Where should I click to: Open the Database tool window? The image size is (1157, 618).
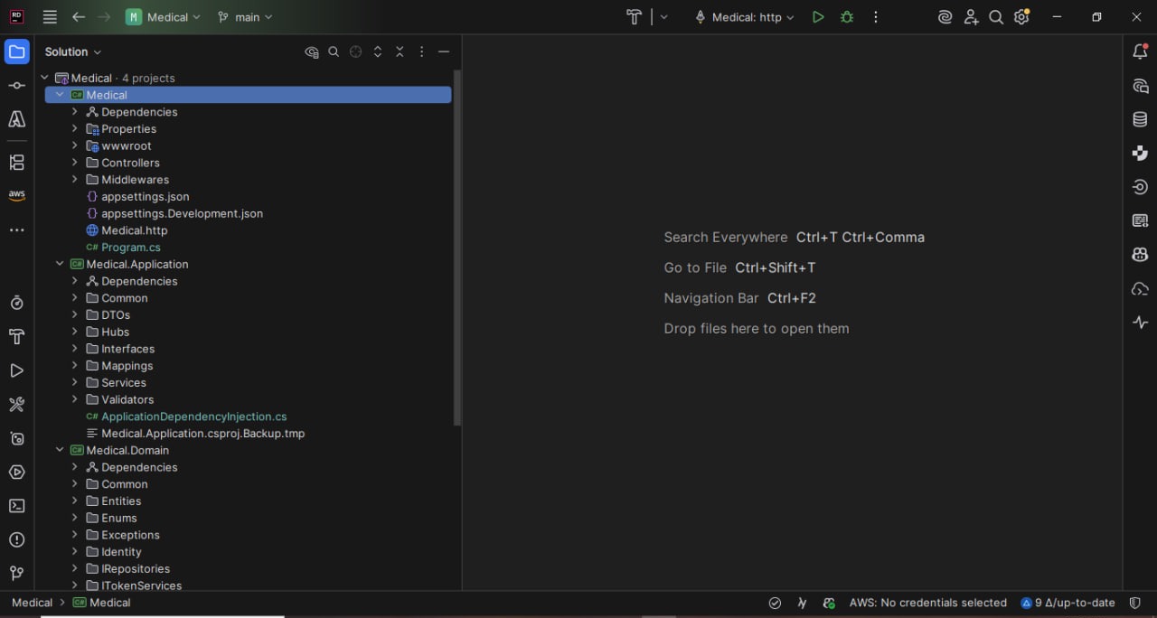point(1140,118)
